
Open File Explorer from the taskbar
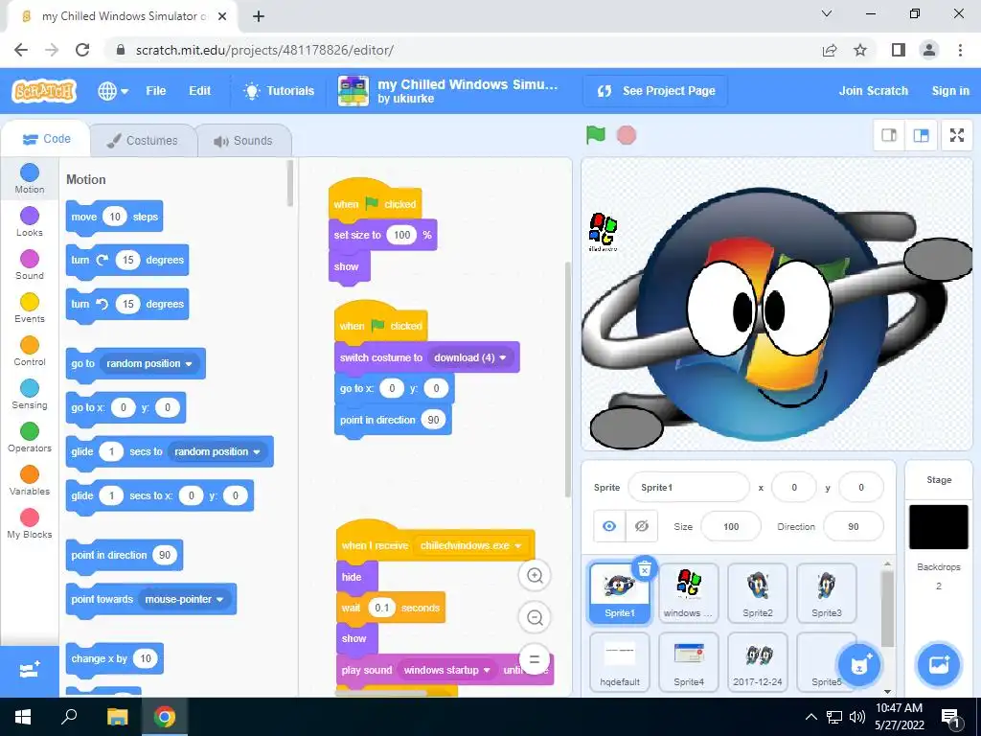point(117,717)
